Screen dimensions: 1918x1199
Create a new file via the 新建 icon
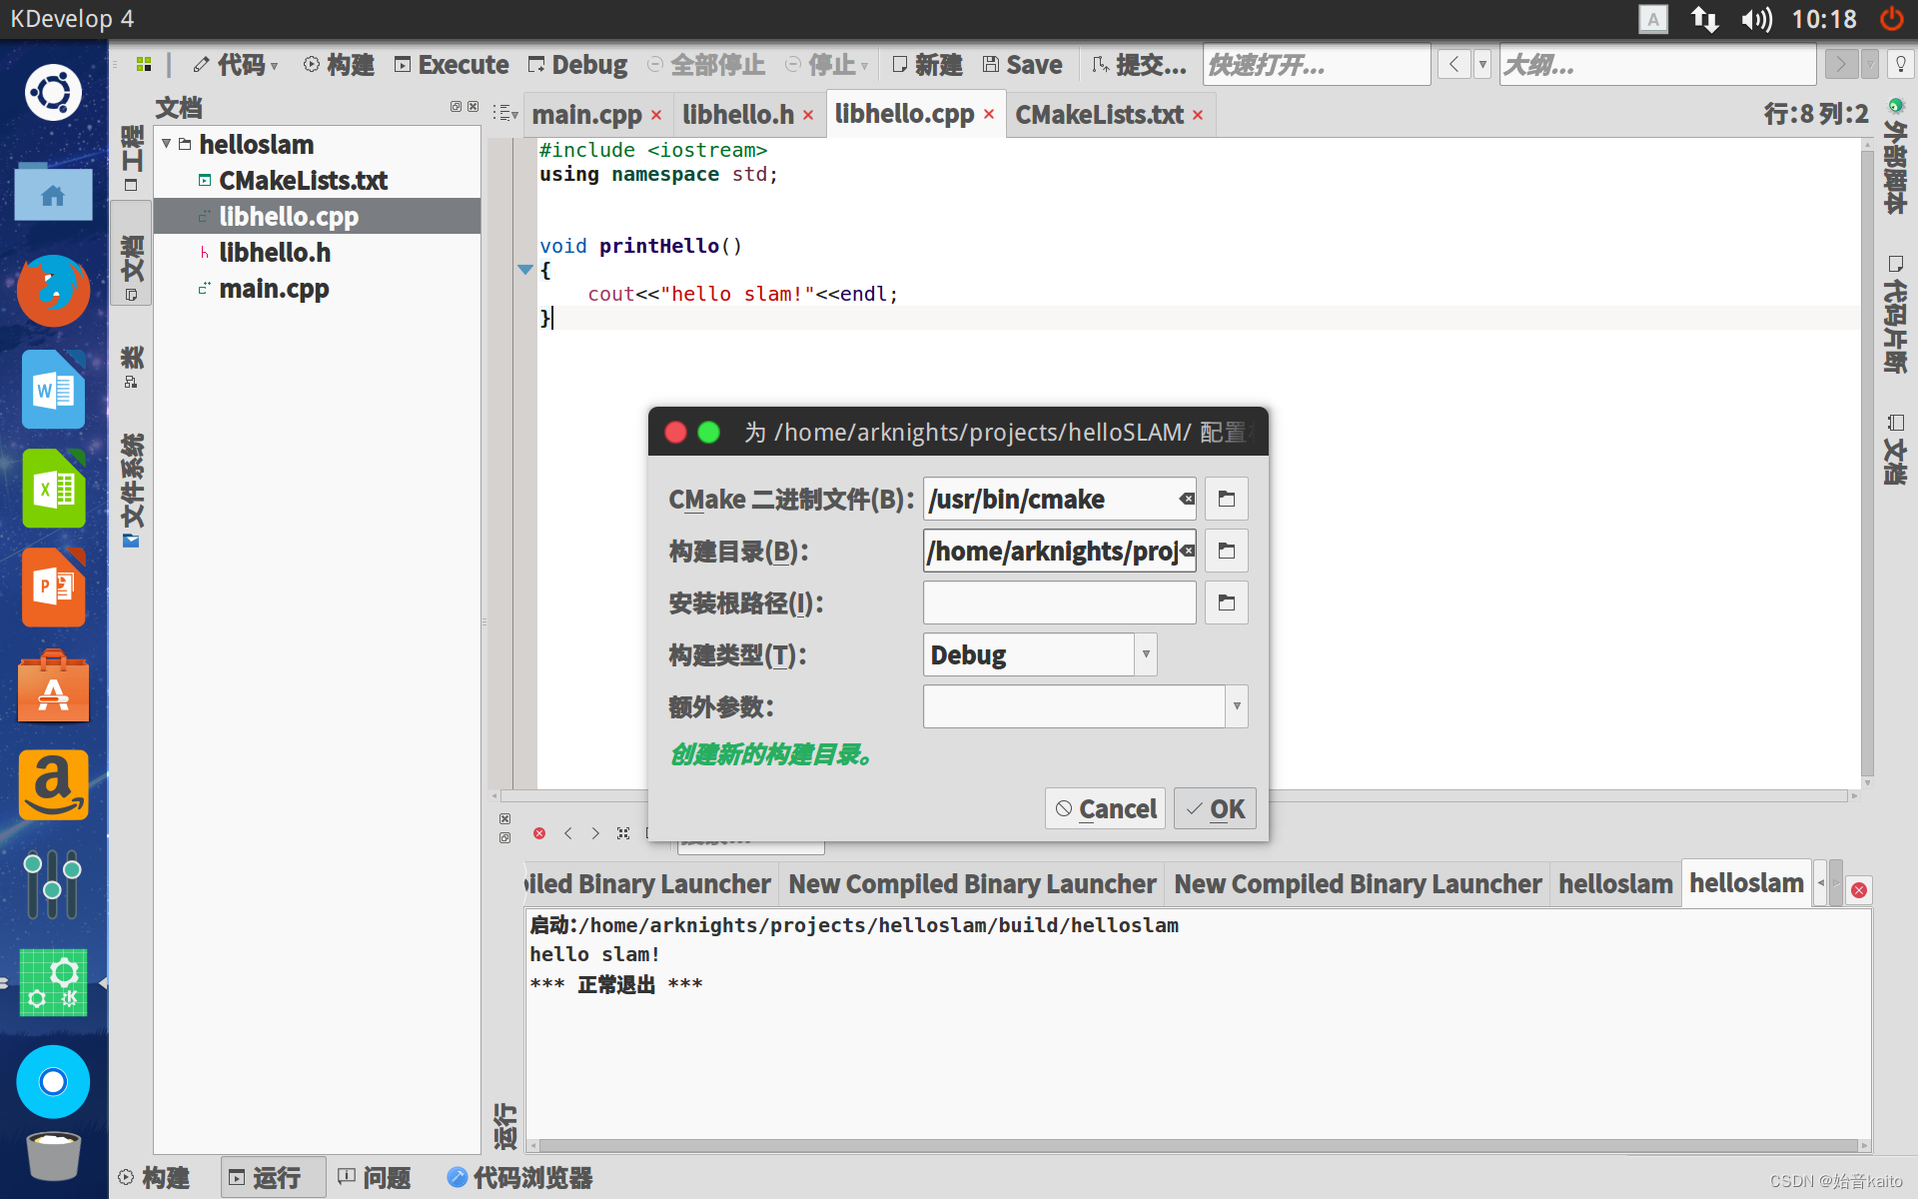click(899, 64)
